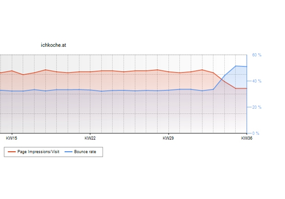Click the blue Bounce rate legend line swatch
The height and width of the screenshot is (199, 285).
pyautogui.click(x=68, y=152)
